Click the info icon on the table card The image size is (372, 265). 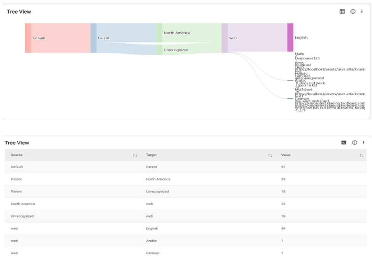pyautogui.click(x=354, y=143)
